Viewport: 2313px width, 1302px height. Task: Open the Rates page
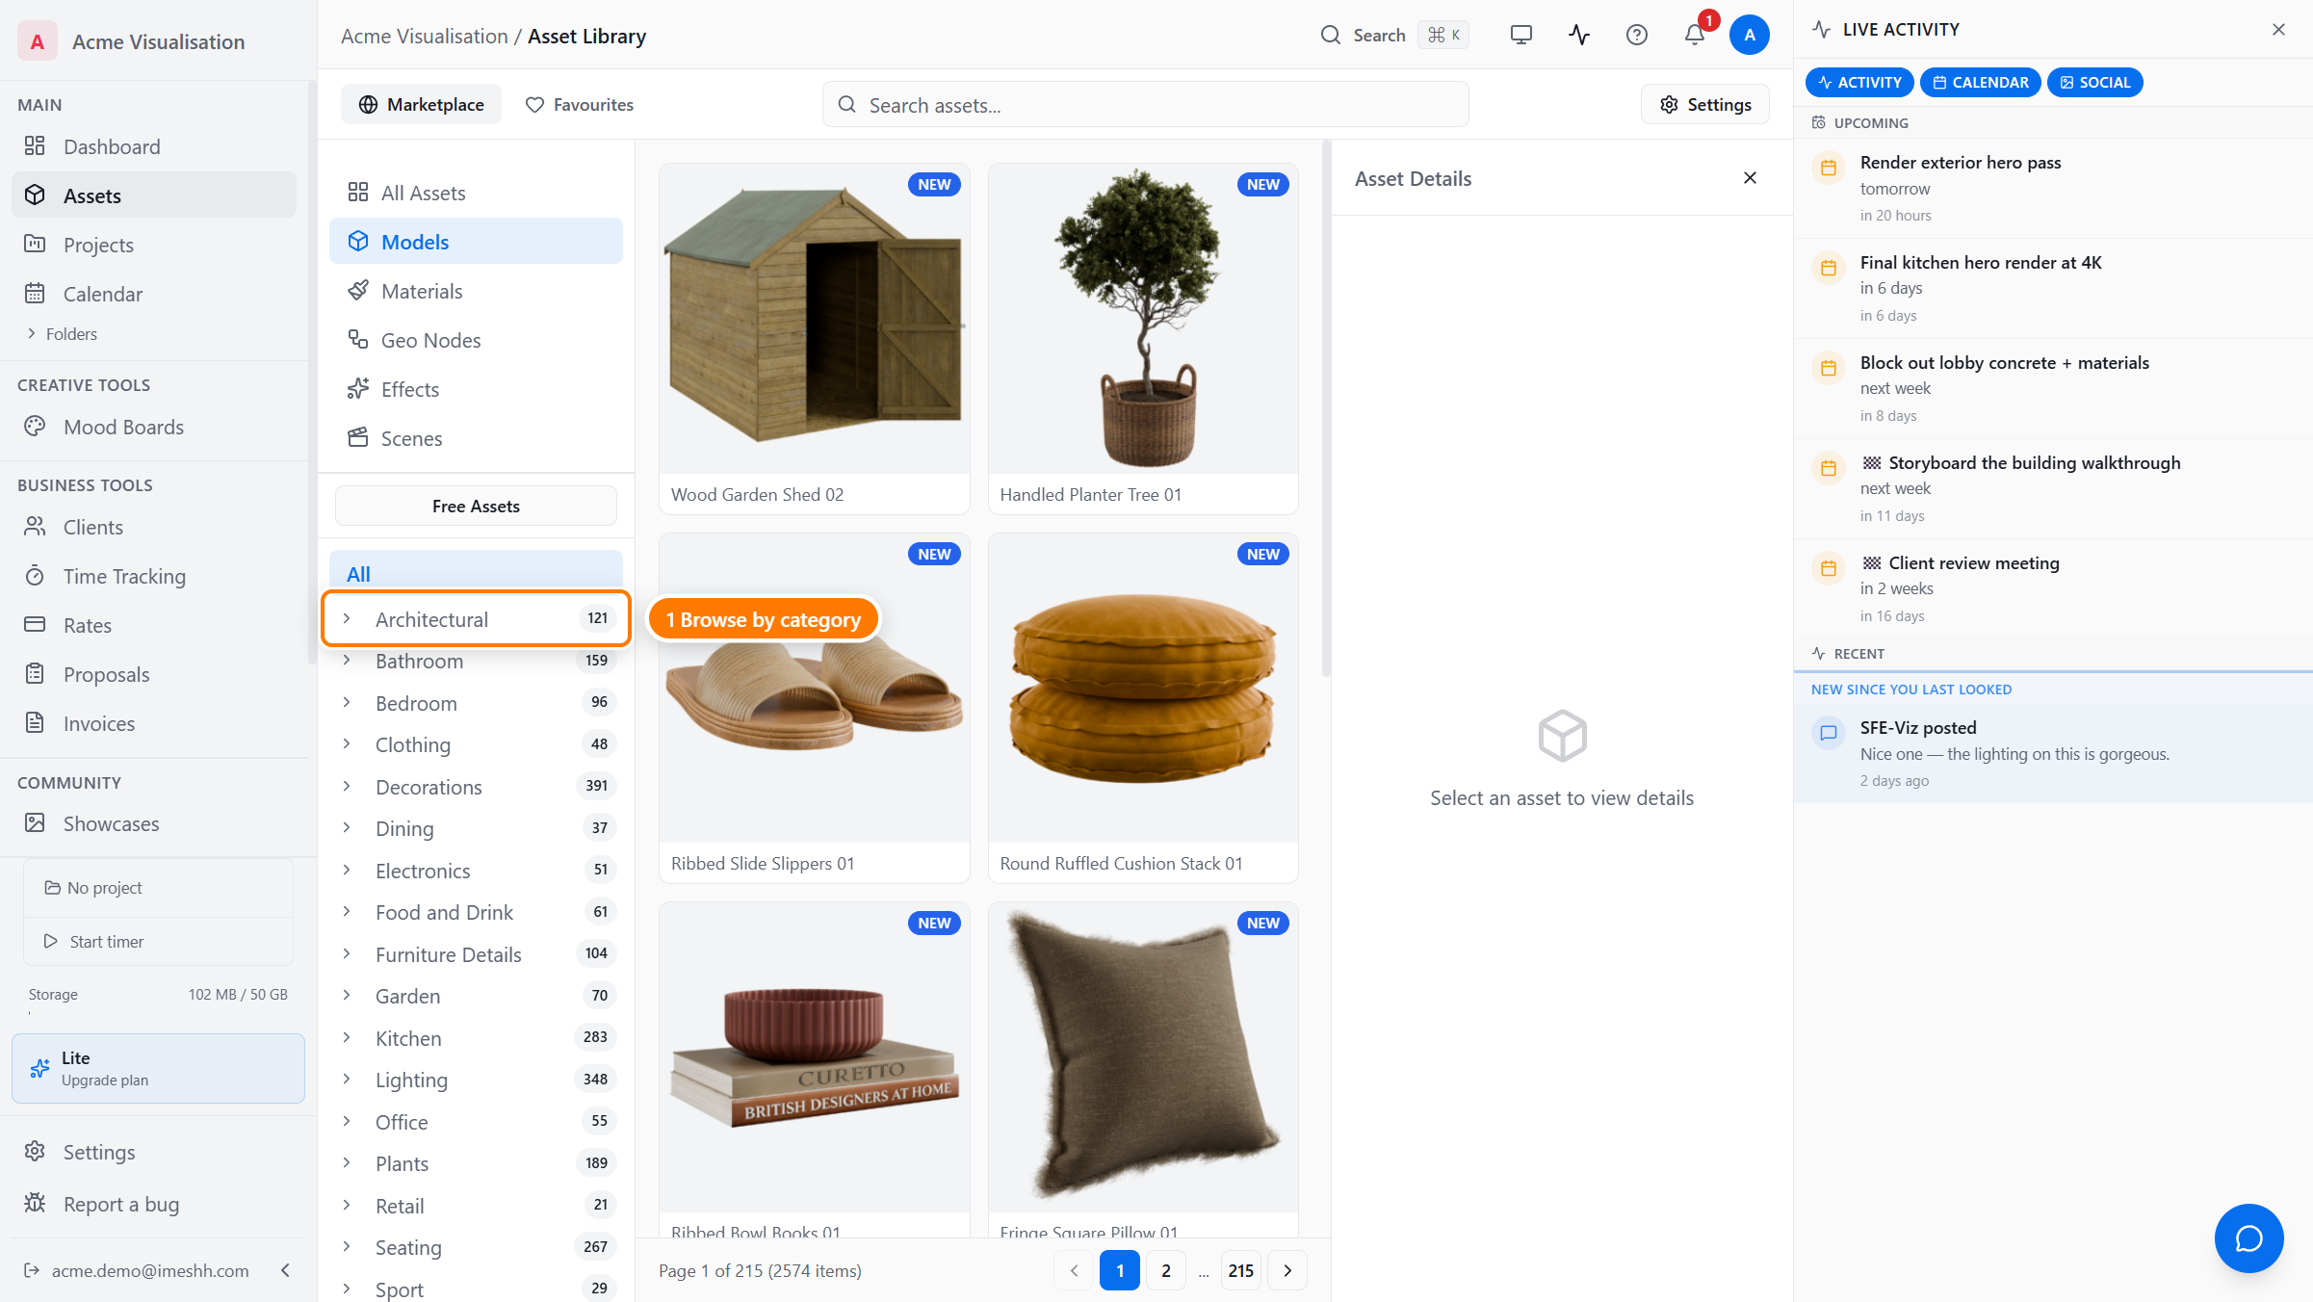click(x=154, y=625)
